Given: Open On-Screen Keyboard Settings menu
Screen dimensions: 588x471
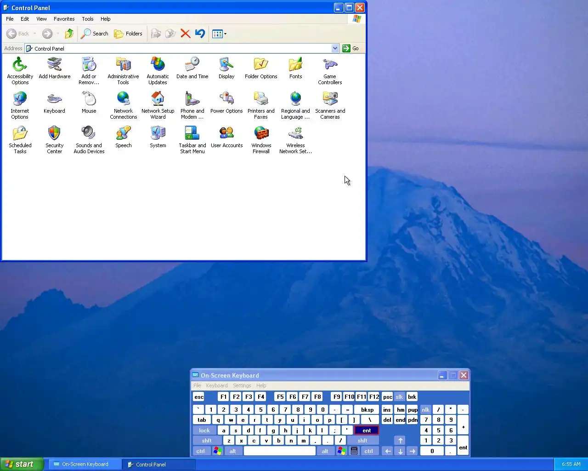Looking at the screenshot, I should (242, 385).
